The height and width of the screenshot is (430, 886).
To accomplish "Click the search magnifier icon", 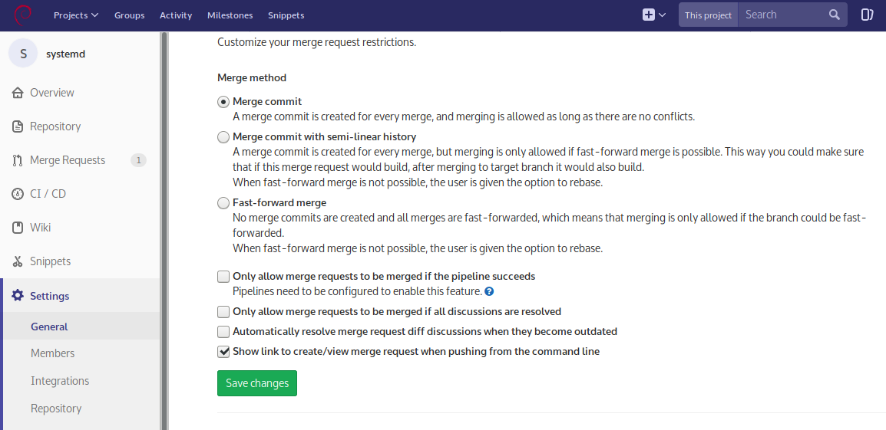I will [x=834, y=15].
